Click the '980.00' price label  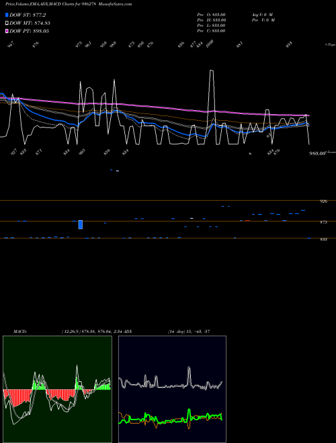coord(318,154)
